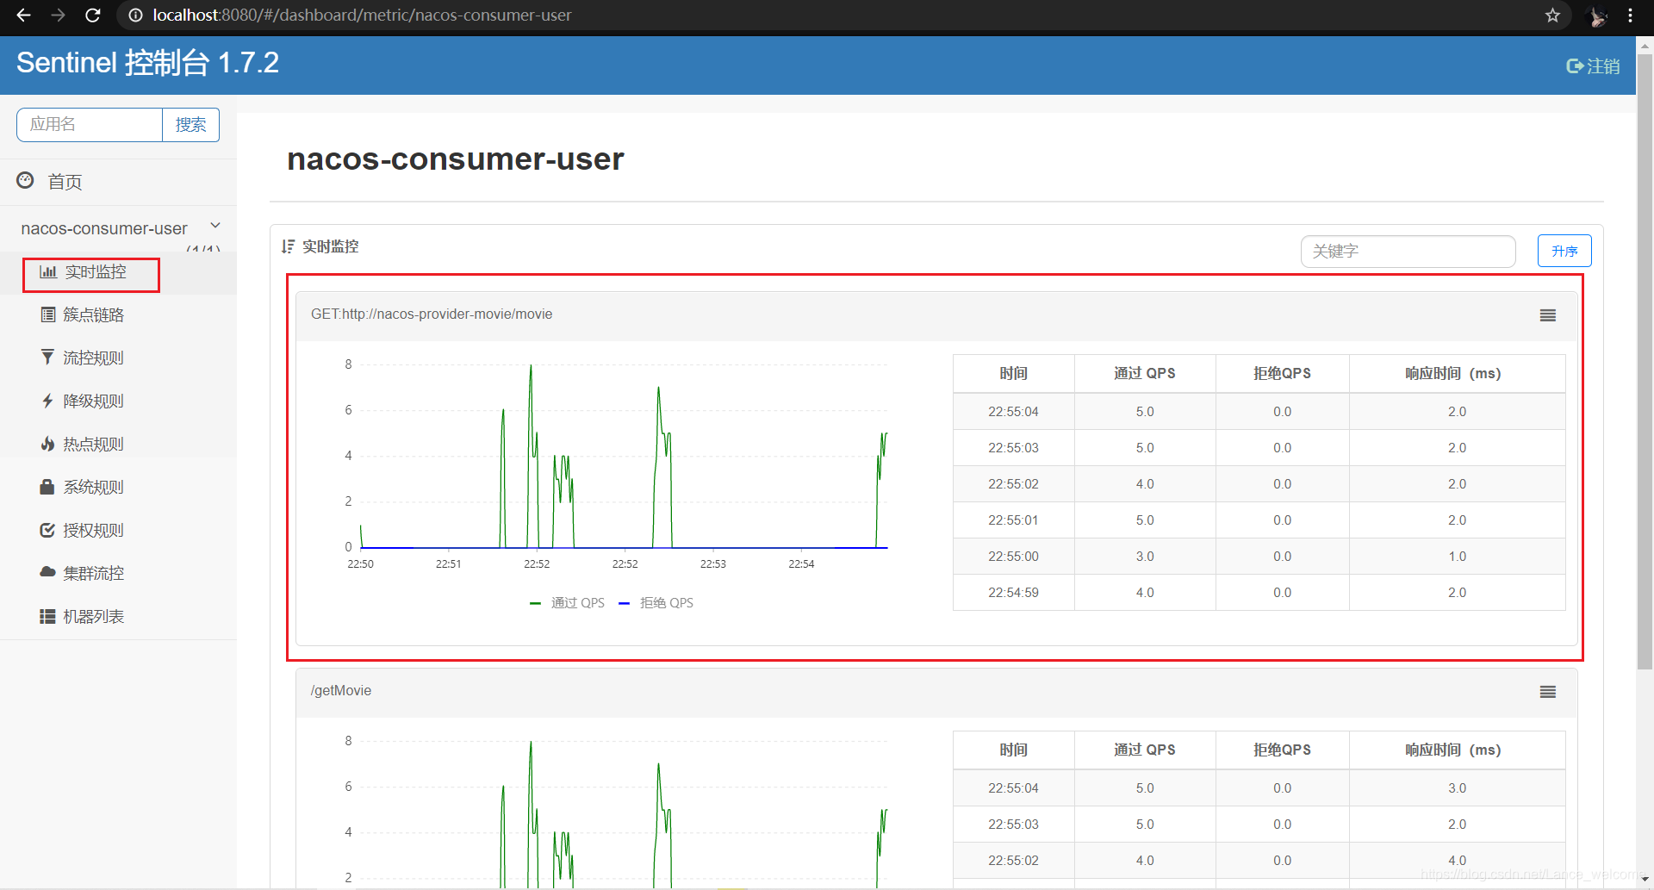Screen dimensions: 1654x890
Task: Select the 22:55:00 row in first table
Action: pyautogui.click(x=1259, y=557)
